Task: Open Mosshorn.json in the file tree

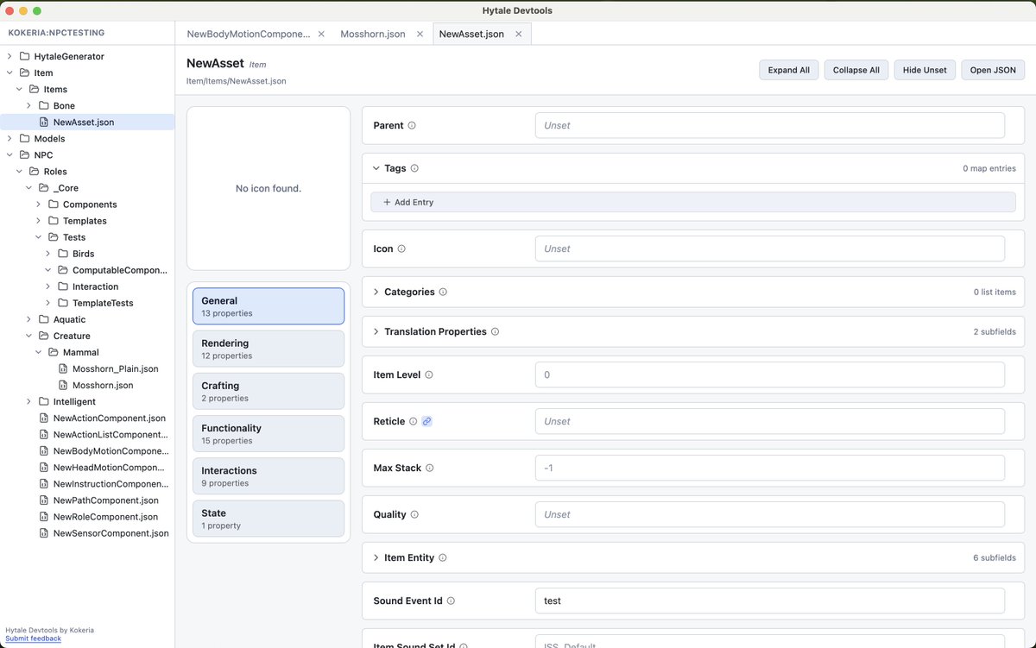Action: [103, 385]
